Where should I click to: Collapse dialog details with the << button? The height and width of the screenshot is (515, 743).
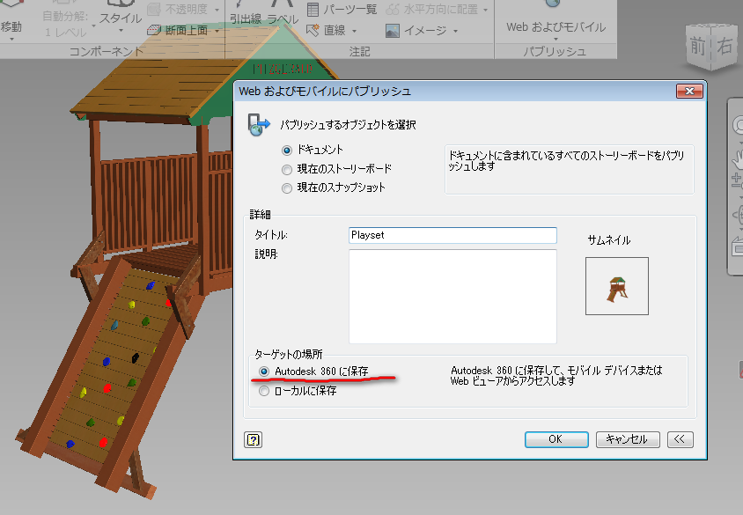click(x=680, y=439)
